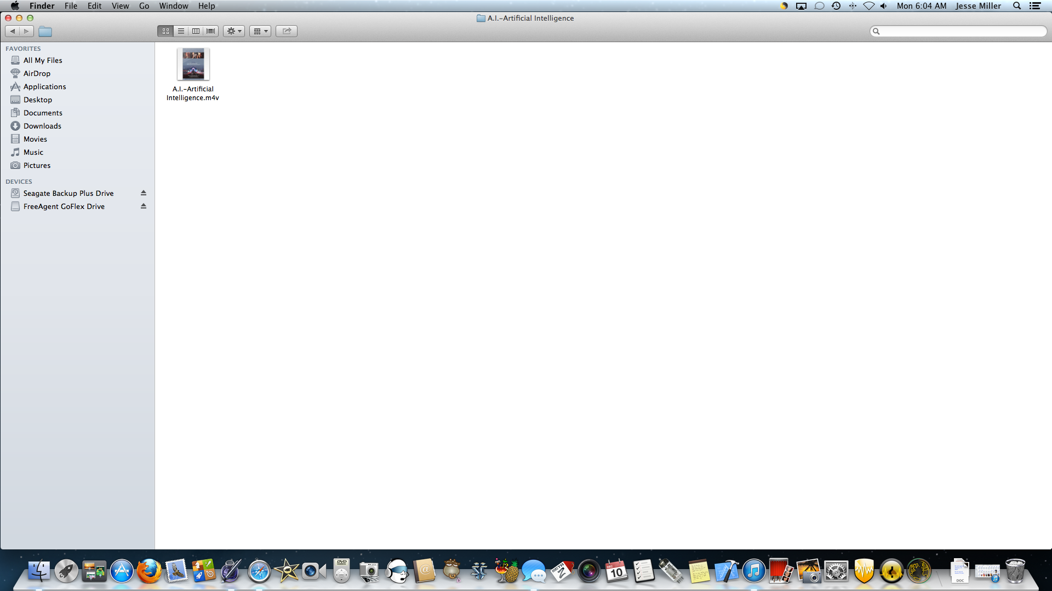Open System Preferences gears in Dock
The width and height of the screenshot is (1052, 591).
(837, 571)
